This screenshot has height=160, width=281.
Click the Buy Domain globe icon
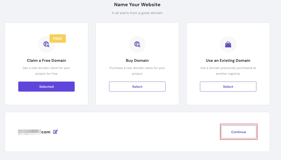coord(137,44)
